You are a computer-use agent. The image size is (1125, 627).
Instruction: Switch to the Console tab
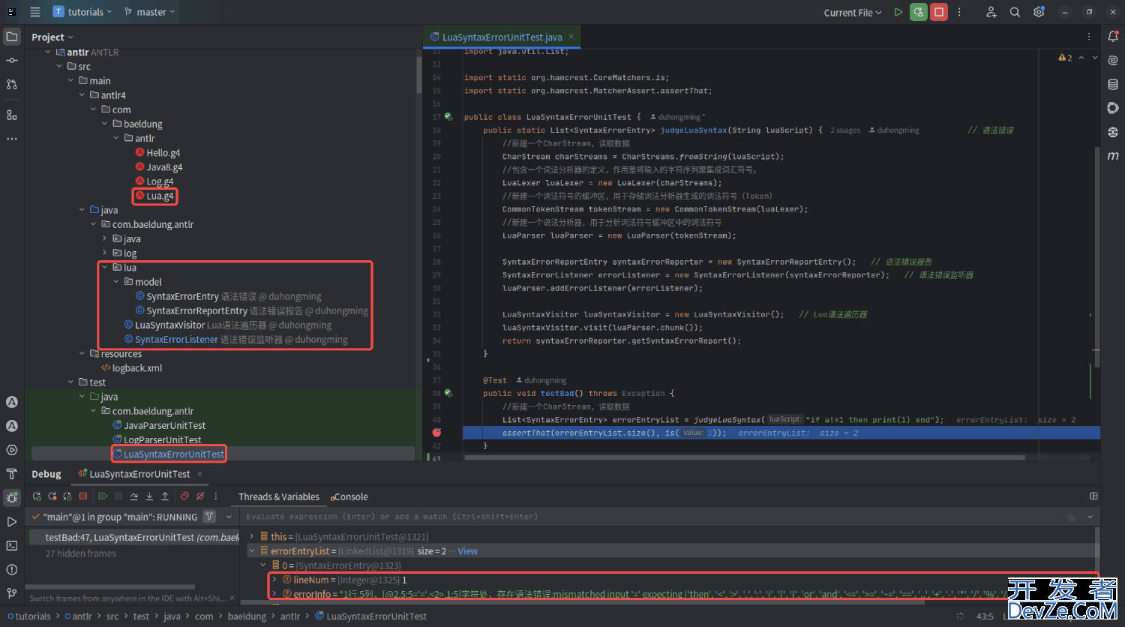pyautogui.click(x=349, y=496)
